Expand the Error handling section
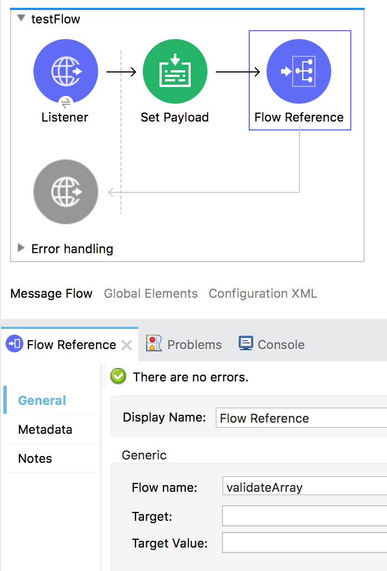Viewport: 387px width, 571px height. click(x=21, y=248)
